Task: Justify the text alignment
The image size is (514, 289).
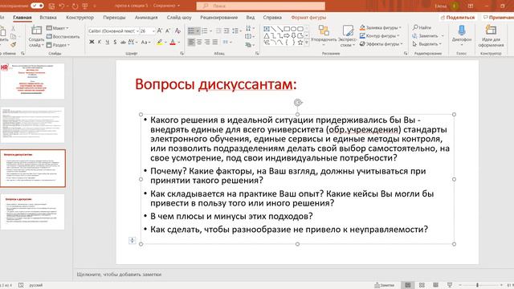Action: pyautogui.click(x=215, y=42)
